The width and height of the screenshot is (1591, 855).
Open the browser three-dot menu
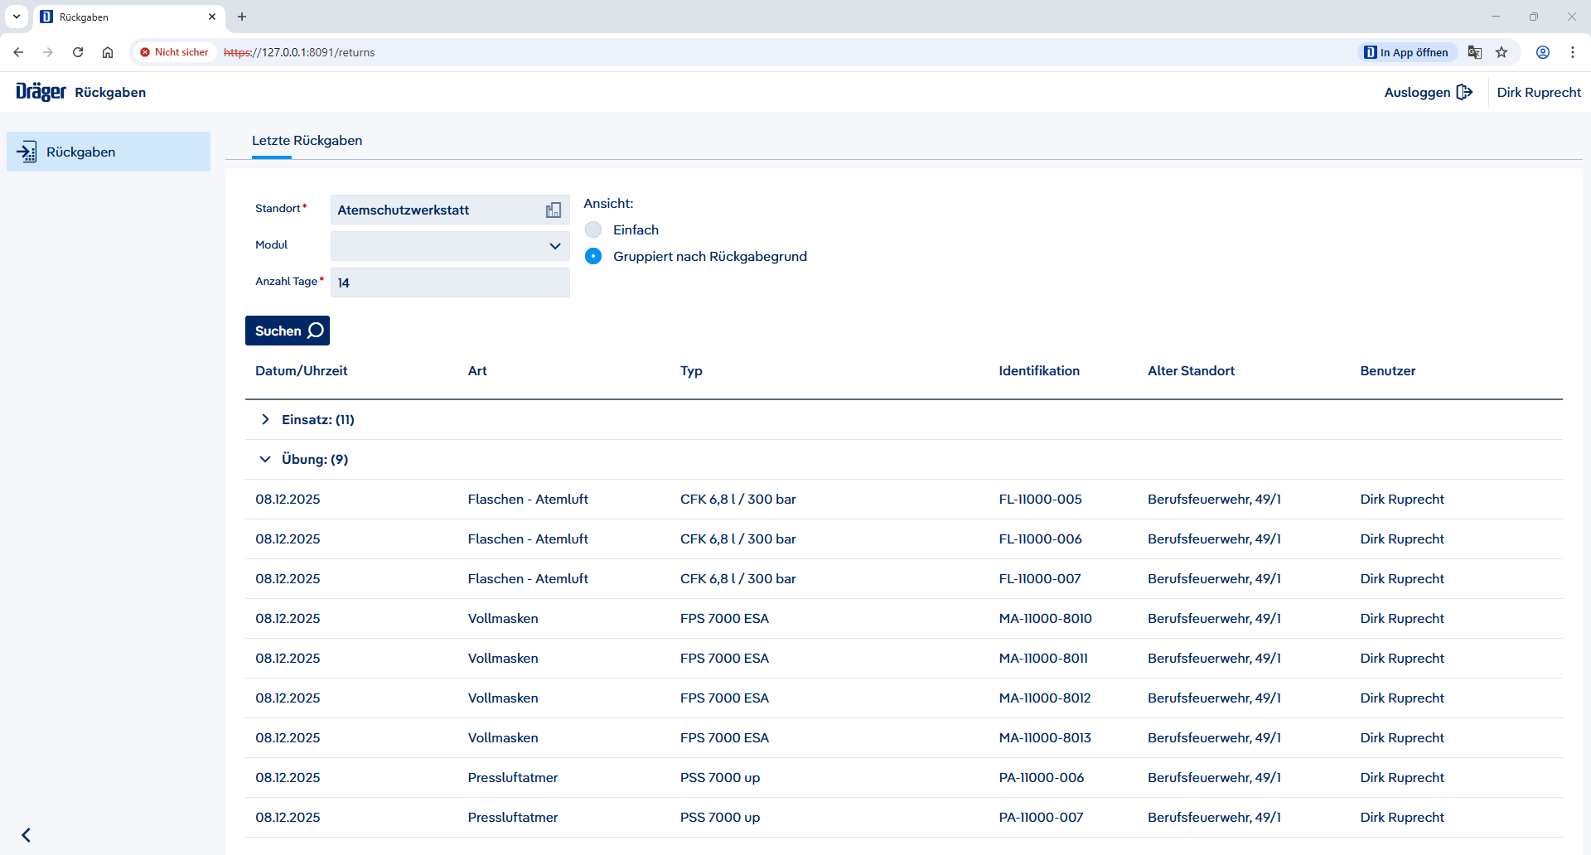pyautogui.click(x=1573, y=52)
